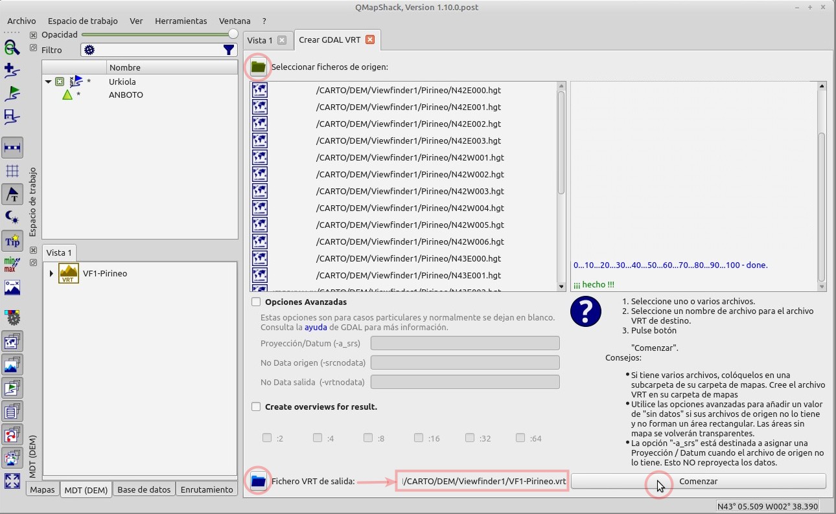Toggle the routing dock window icon
Screen dimensions: 836x514
12,434
